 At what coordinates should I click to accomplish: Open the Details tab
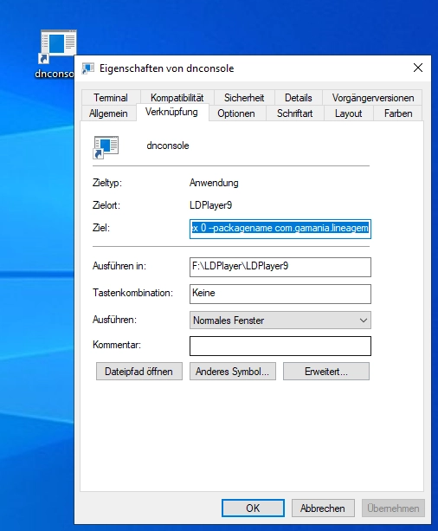(x=299, y=98)
